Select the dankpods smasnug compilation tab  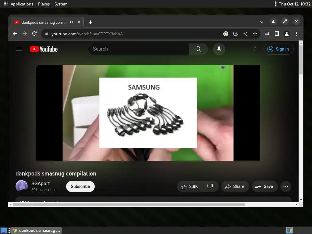coord(47,22)
